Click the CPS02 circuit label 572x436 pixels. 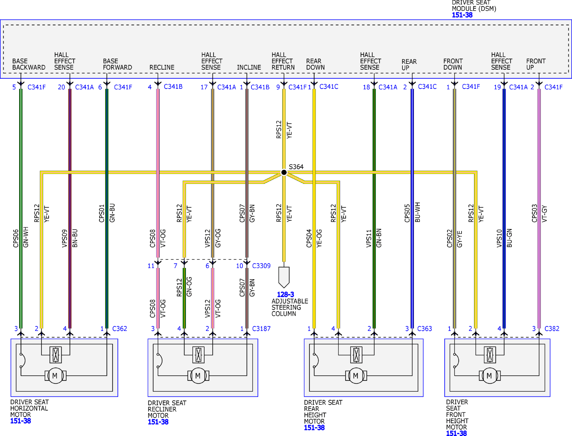450,238
